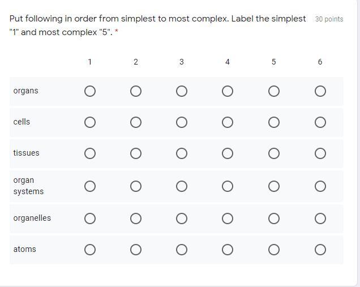Select rank 5 for organs
The image size is (360, 287).
tap(274, 91)
